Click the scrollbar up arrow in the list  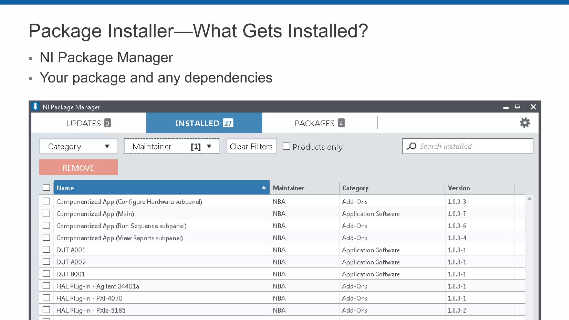coord(530,199)
